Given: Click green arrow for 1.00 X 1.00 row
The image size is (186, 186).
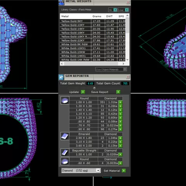Looking at the screenshot, I should pyautogui.click(x=121, y=102).
